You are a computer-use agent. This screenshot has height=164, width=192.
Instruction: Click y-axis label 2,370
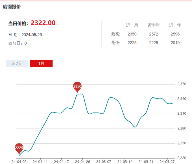point(182,84)
